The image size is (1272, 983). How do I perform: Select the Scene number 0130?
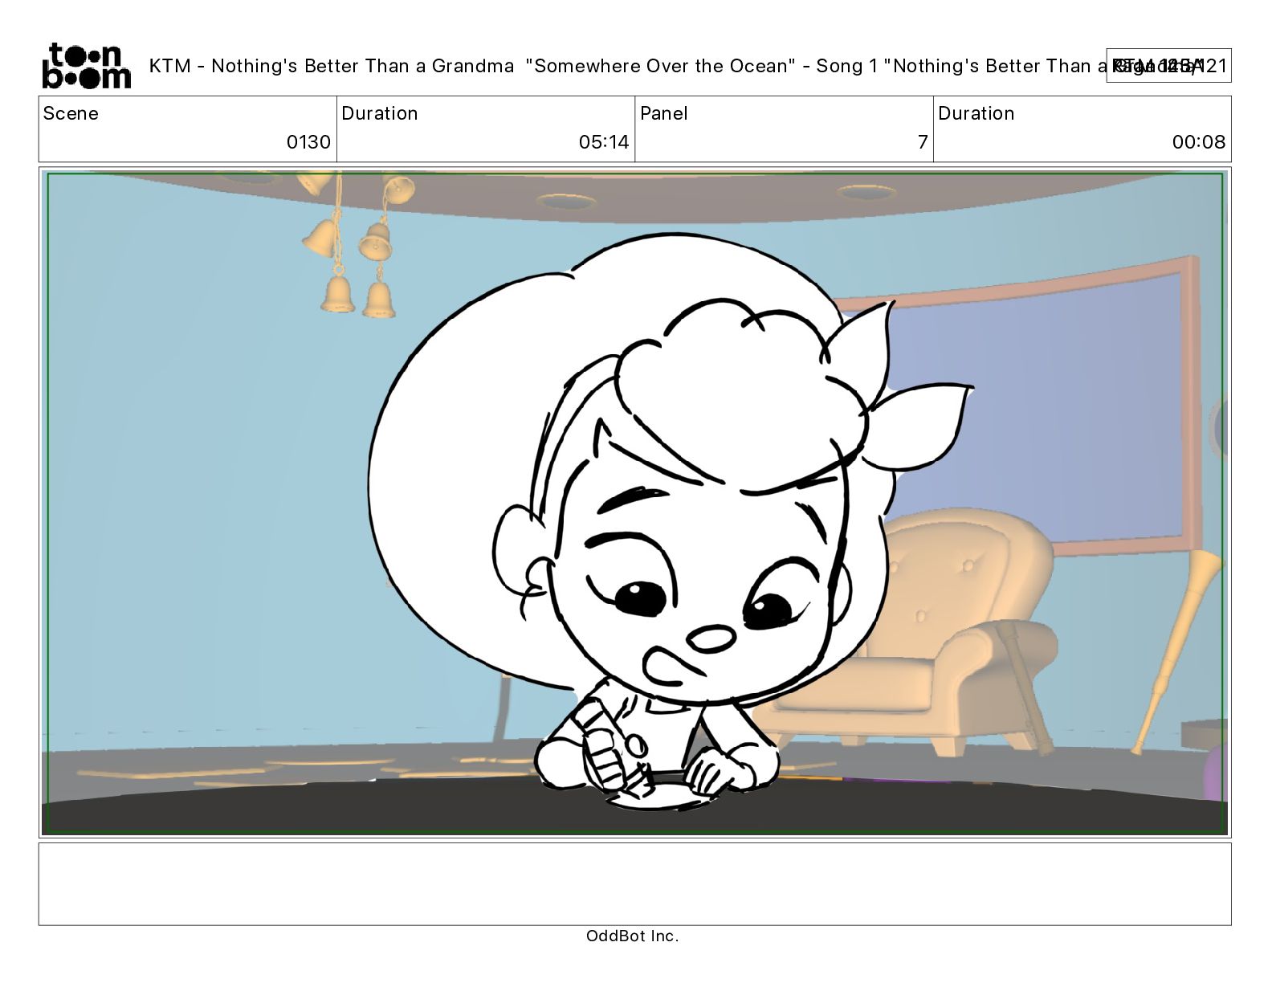pyautogui.click(x=308, y=142)
